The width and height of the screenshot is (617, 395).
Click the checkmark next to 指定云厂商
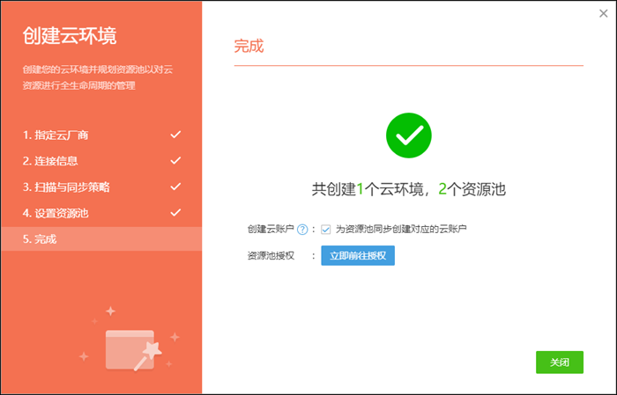click(x=175, y=135)
